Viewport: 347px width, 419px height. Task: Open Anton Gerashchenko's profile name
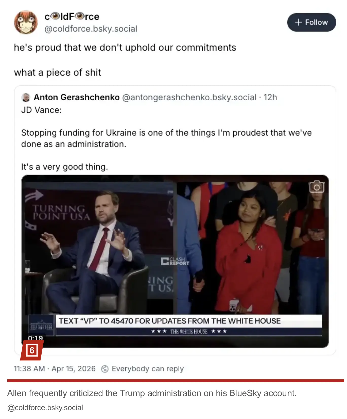[77, 98]
